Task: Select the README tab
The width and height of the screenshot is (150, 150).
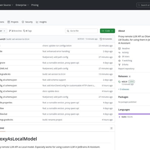Action: pos(2,128)
